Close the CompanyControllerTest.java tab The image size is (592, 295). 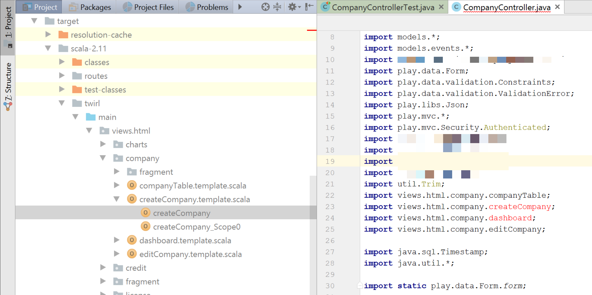coord(441,7)
